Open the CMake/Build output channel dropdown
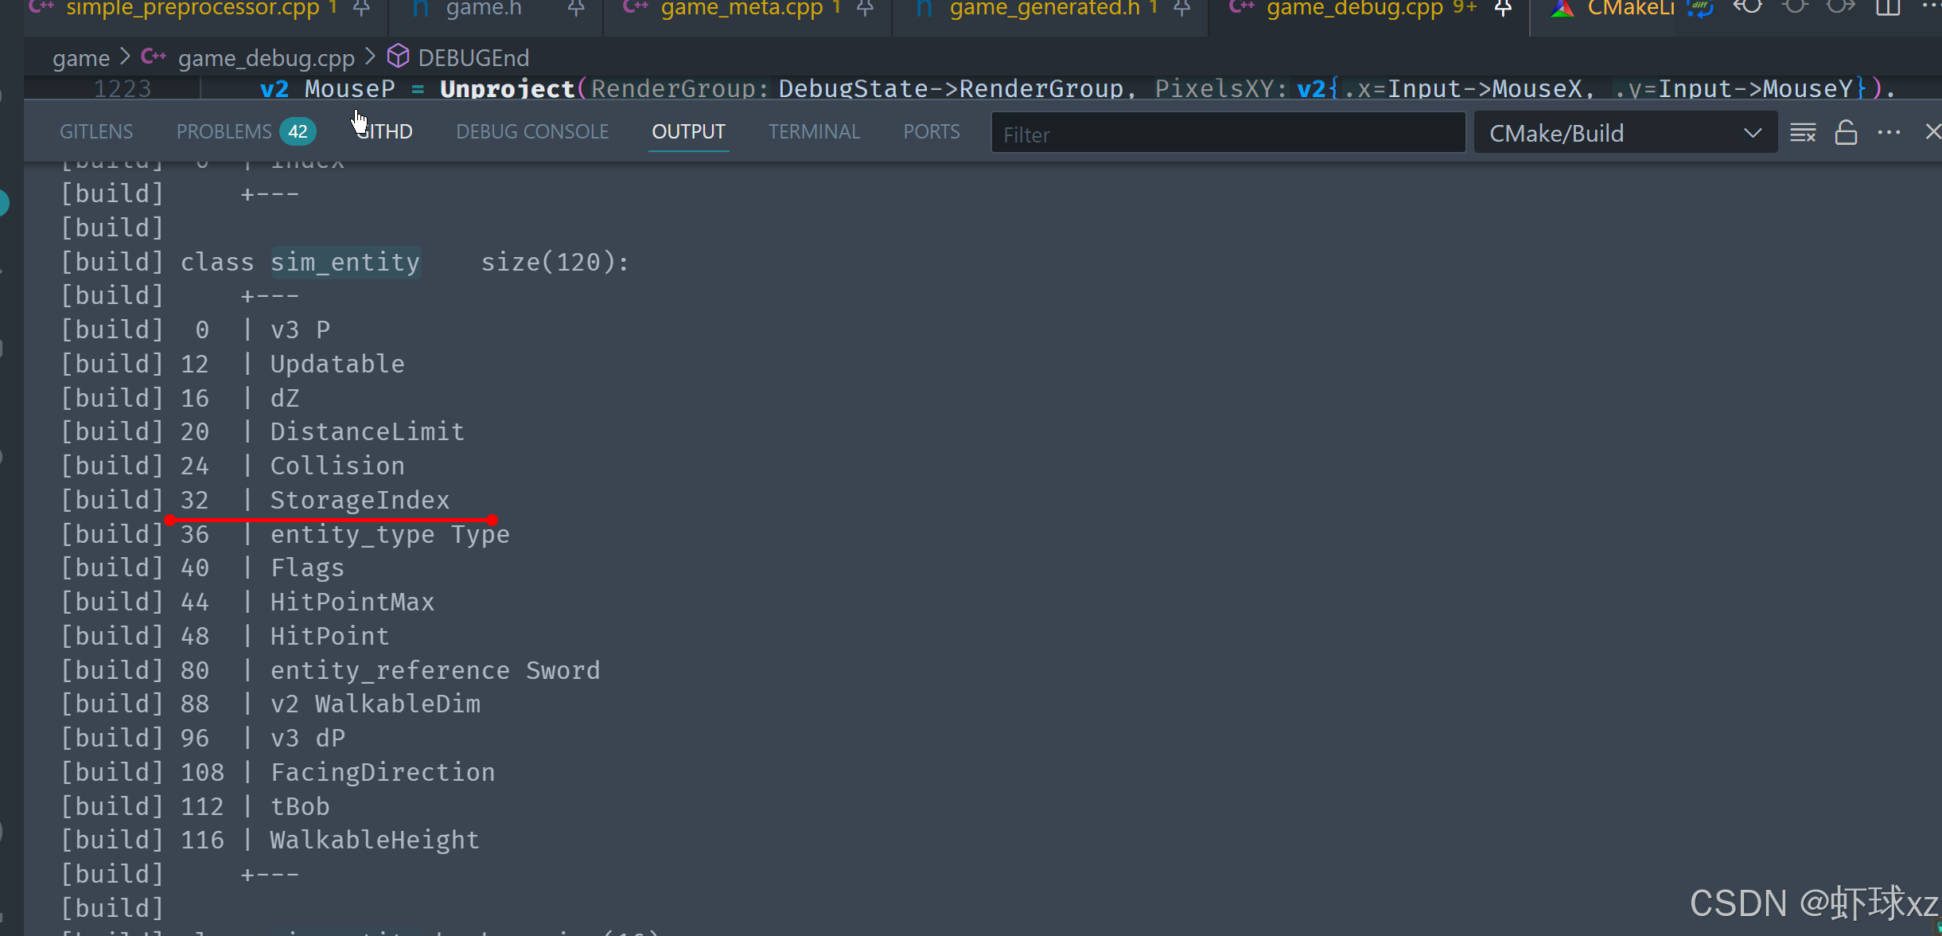This screenshot has height=936, width=1942. [1625, 133]
